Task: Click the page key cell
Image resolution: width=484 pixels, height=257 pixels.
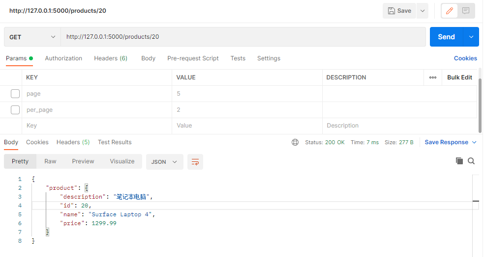Action: [97, 94]
